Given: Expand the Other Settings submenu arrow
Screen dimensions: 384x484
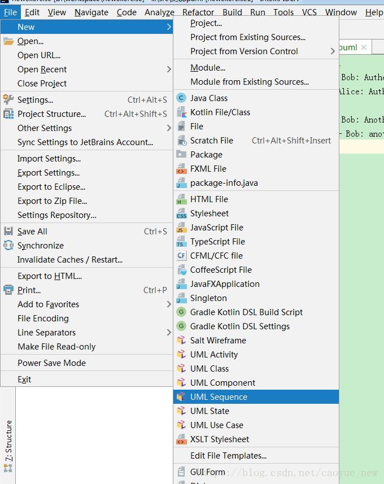Looking at the screenshot, I should (x=168, y=128).
